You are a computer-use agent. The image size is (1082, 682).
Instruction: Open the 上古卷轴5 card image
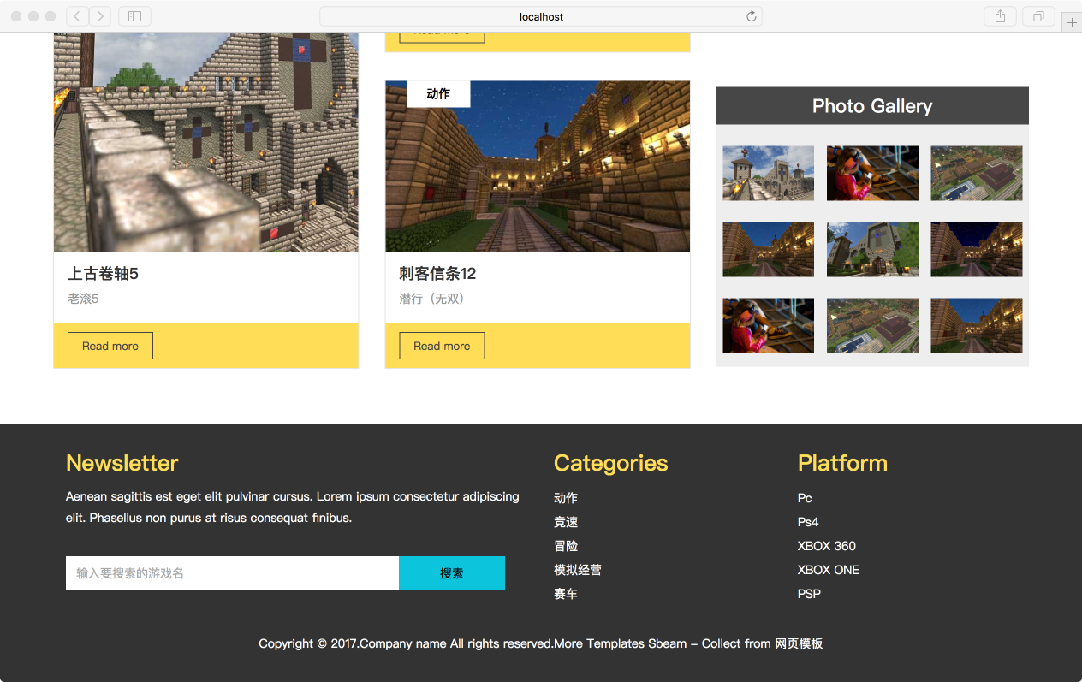206,142
